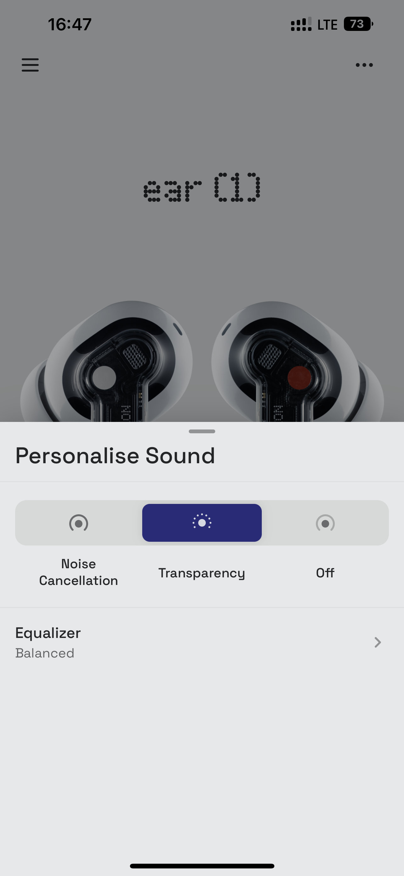Screen dimensions: 404x876
Task: Tap the ear (1) device name
Action: tap(202, 187)
